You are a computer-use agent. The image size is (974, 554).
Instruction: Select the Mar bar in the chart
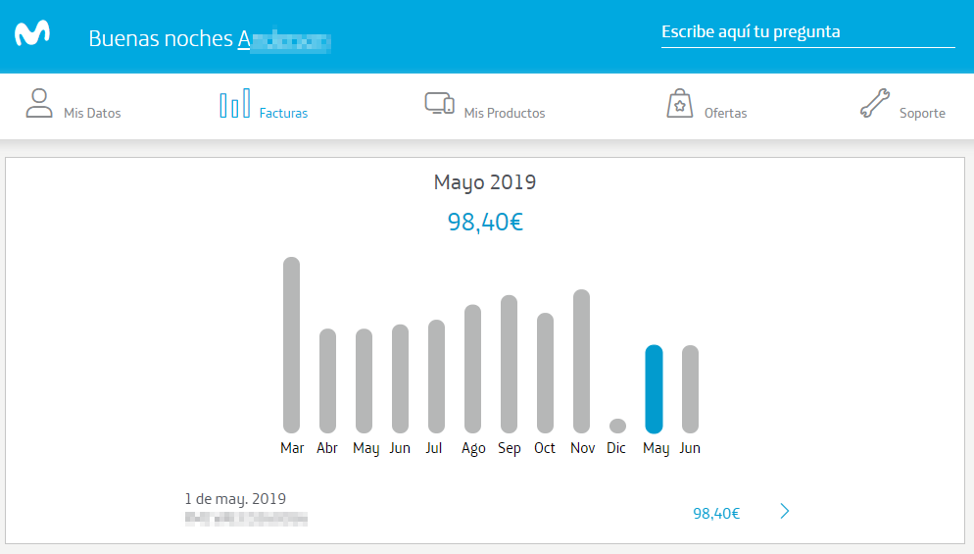(291, 345)
